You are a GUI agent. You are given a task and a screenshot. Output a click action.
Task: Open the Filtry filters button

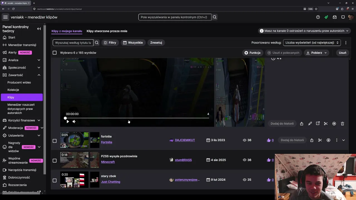(x=110, y=42)
